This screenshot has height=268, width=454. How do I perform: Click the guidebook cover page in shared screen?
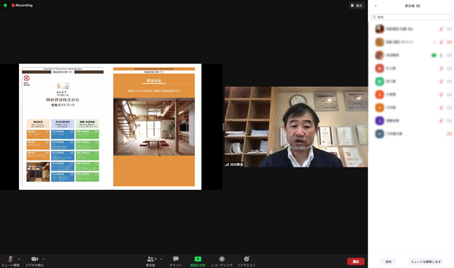63,127
